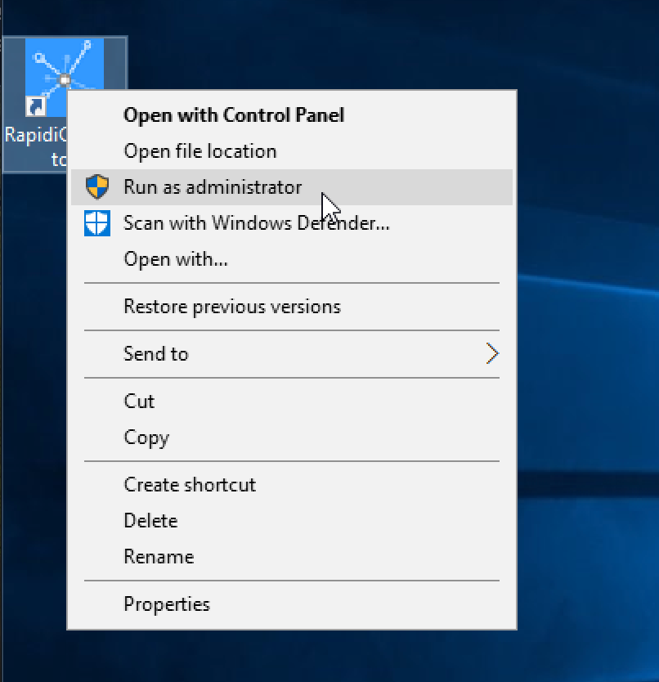This screenshot has height=682, width=659.
Task: Choose Run as administrator
Action: tap(291, 187)
